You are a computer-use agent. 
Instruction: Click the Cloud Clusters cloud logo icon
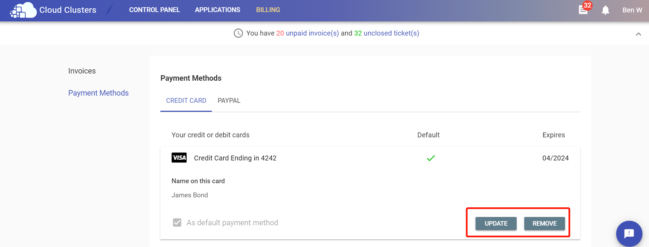click(x=23, y=10)
